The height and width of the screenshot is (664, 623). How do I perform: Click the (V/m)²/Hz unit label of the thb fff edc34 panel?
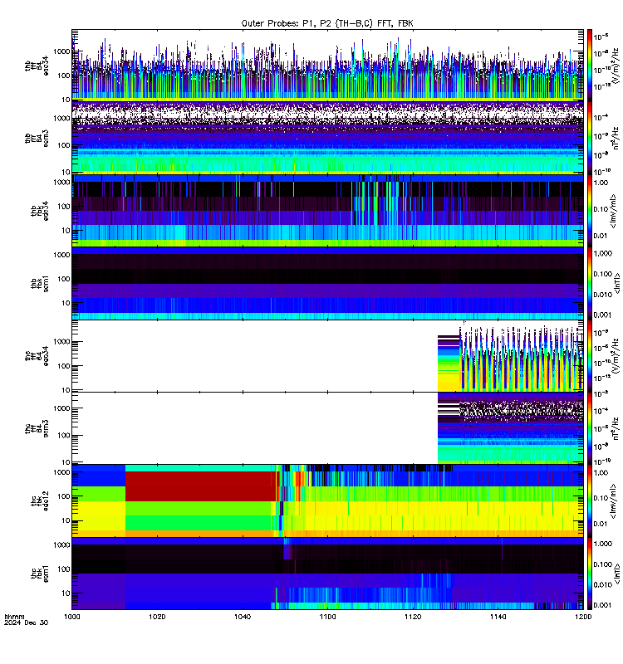617,66
